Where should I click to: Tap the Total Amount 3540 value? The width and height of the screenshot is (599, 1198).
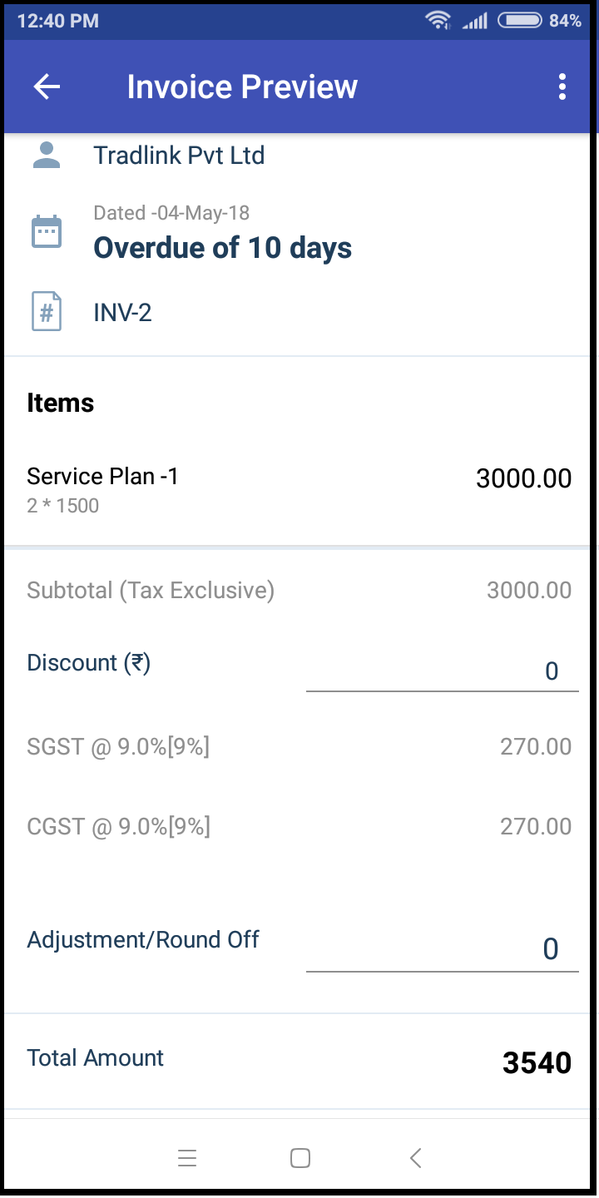tap(537, 1062)
